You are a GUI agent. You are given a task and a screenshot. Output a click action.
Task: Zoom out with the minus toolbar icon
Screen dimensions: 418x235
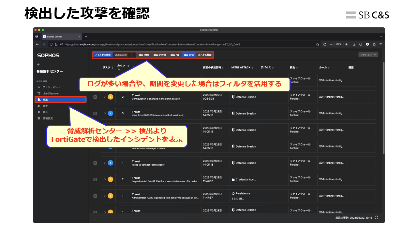coord(331,44)
